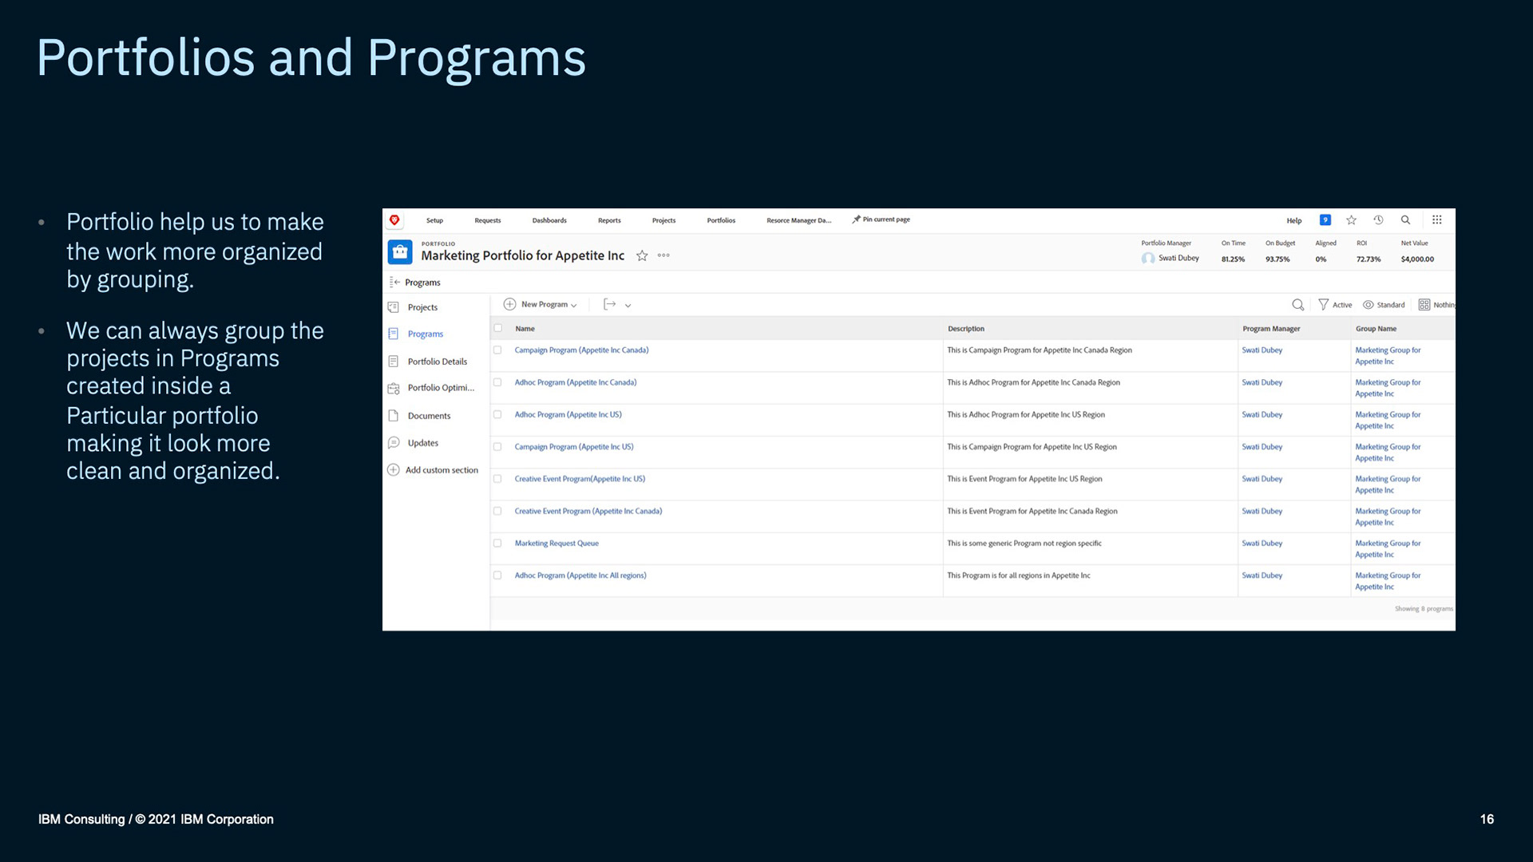Check Creative Event Program(Appetite Inc US) row
The height and width of the screenshot is (862, 1533).
pyautogui.click(x=497, y=479)
